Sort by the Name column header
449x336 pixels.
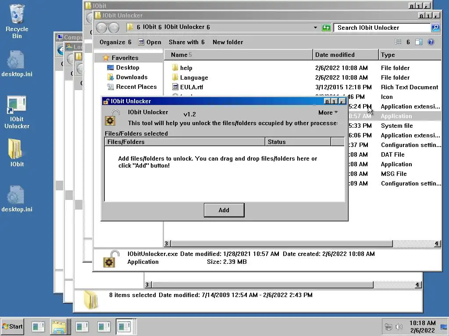point(238,55)
